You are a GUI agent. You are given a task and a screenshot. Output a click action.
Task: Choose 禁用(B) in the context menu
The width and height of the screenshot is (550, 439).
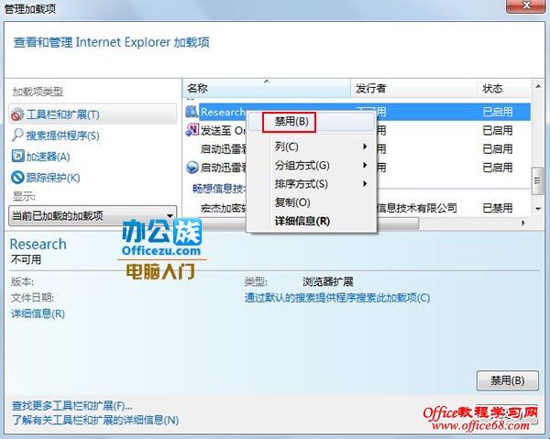click(x=311, y=122)
